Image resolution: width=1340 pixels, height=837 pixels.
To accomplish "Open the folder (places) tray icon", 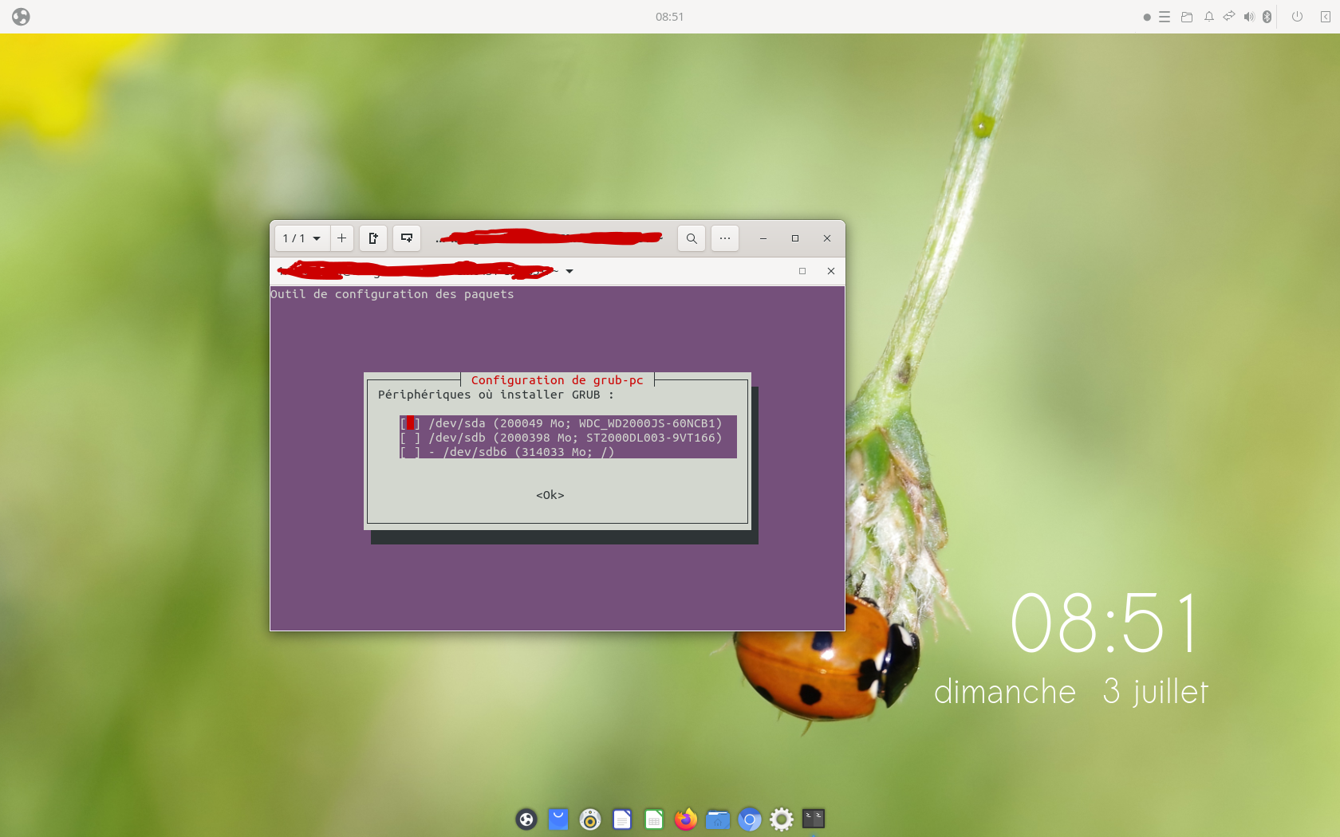I will click(1187, 17).
